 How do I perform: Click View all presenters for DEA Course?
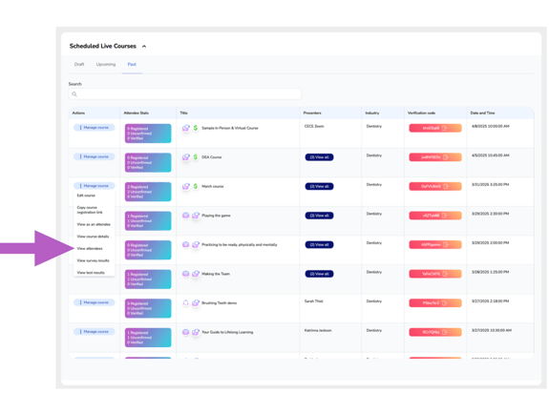pyautogui.click(x=319, y=157)
